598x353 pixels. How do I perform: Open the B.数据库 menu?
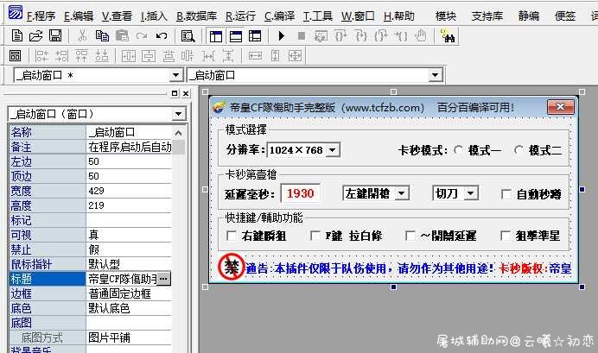[x=196, y=16]
